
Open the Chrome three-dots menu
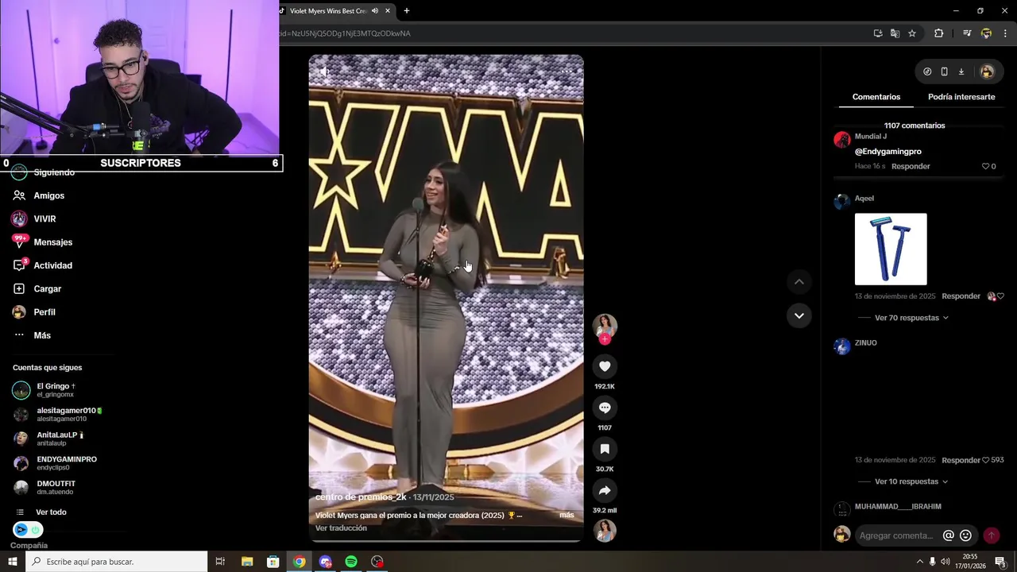click(x=1005, y=33)
